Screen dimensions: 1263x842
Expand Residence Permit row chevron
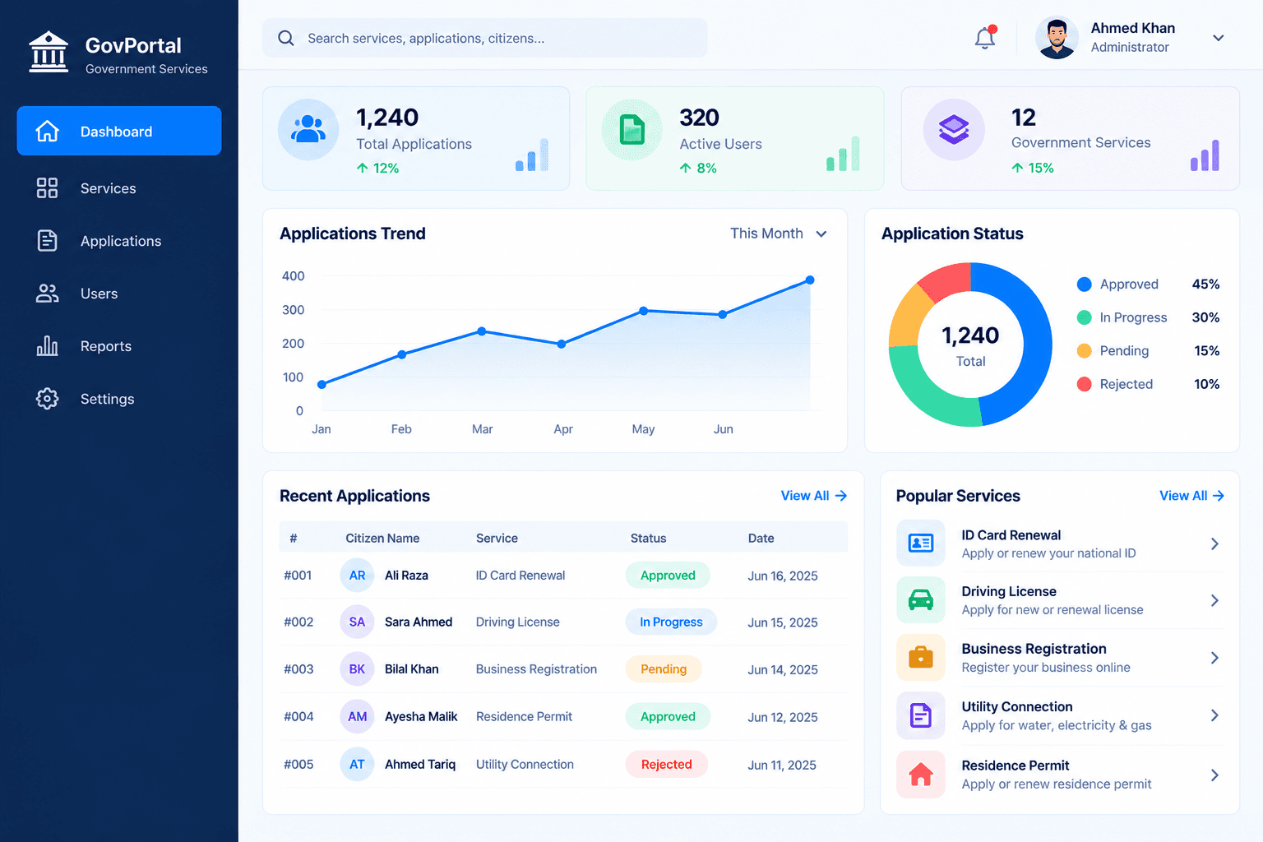1214,775
